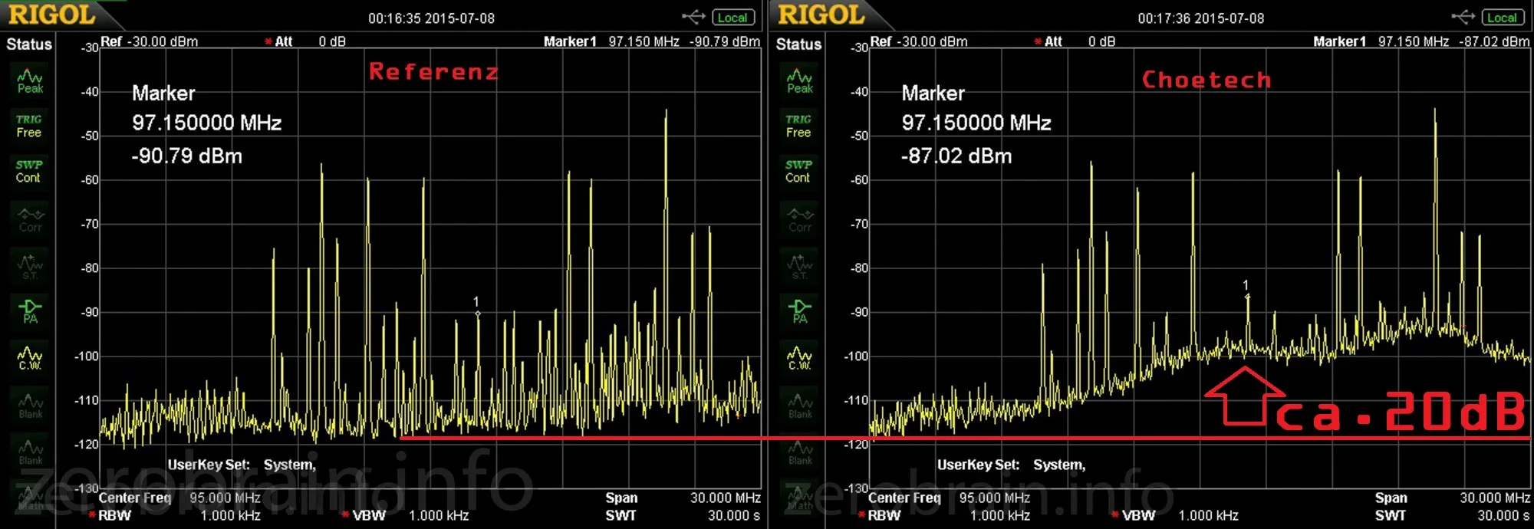Screen dimensions: 1534x529
Task: Click RBW 1.000 kHz on the Referenz screen
Action: (175, 515)
